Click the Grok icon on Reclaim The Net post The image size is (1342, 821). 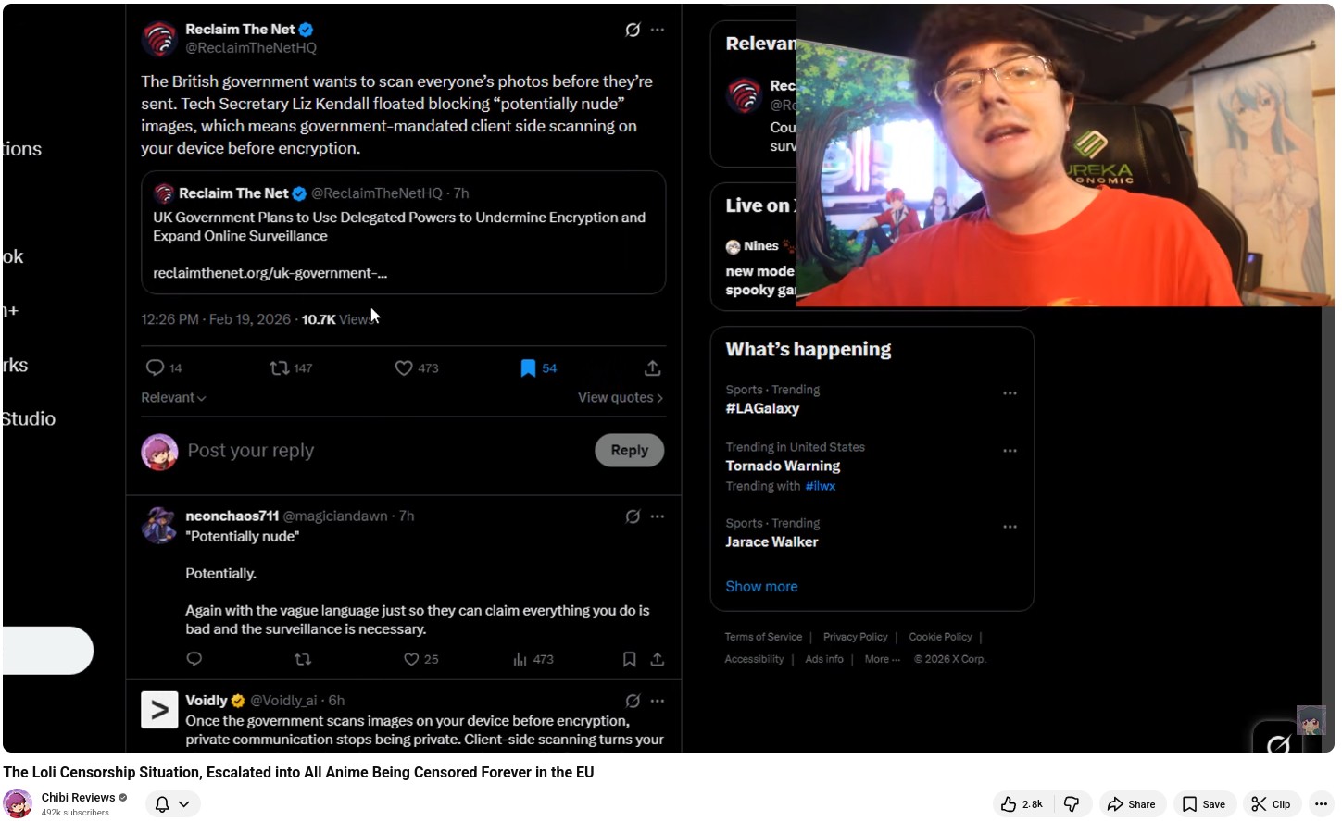point(633,30)
